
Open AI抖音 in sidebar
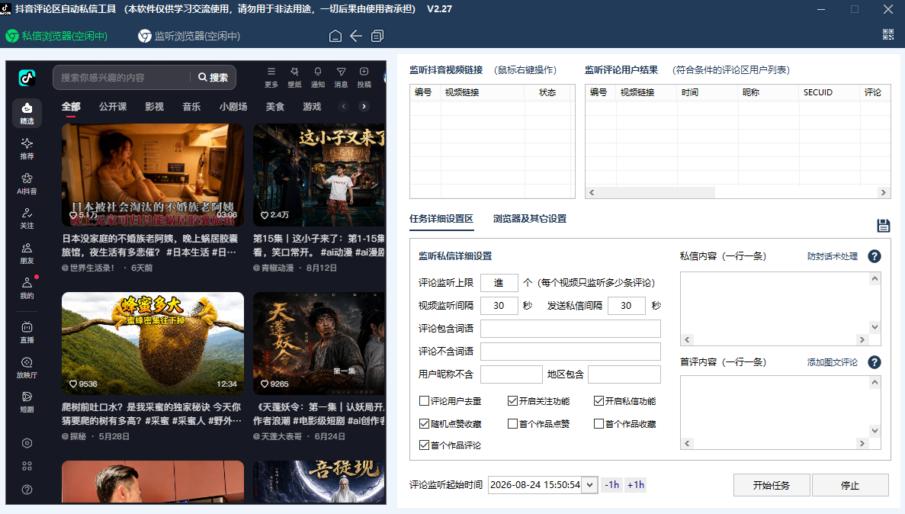[27, 184]
